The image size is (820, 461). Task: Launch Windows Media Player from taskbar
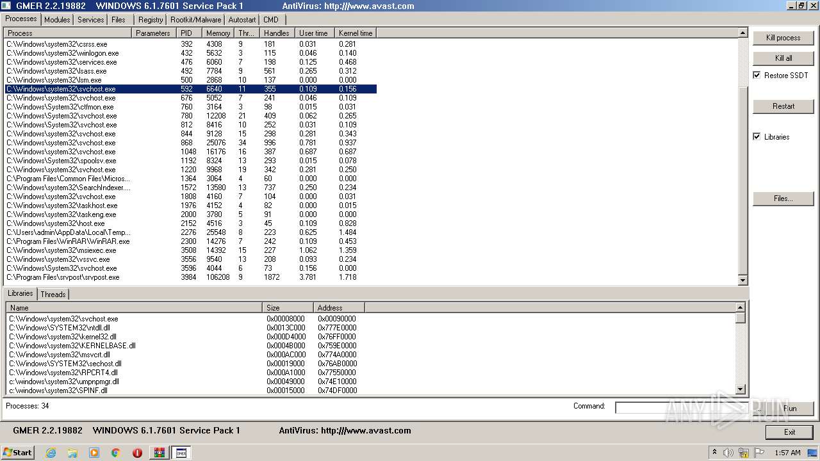(x=94, y=453)
